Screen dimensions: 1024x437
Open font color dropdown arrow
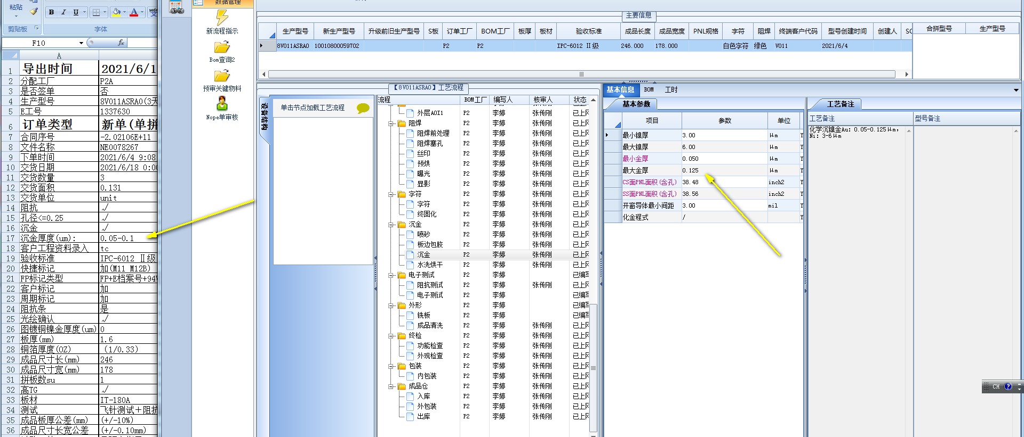point(142,12)
